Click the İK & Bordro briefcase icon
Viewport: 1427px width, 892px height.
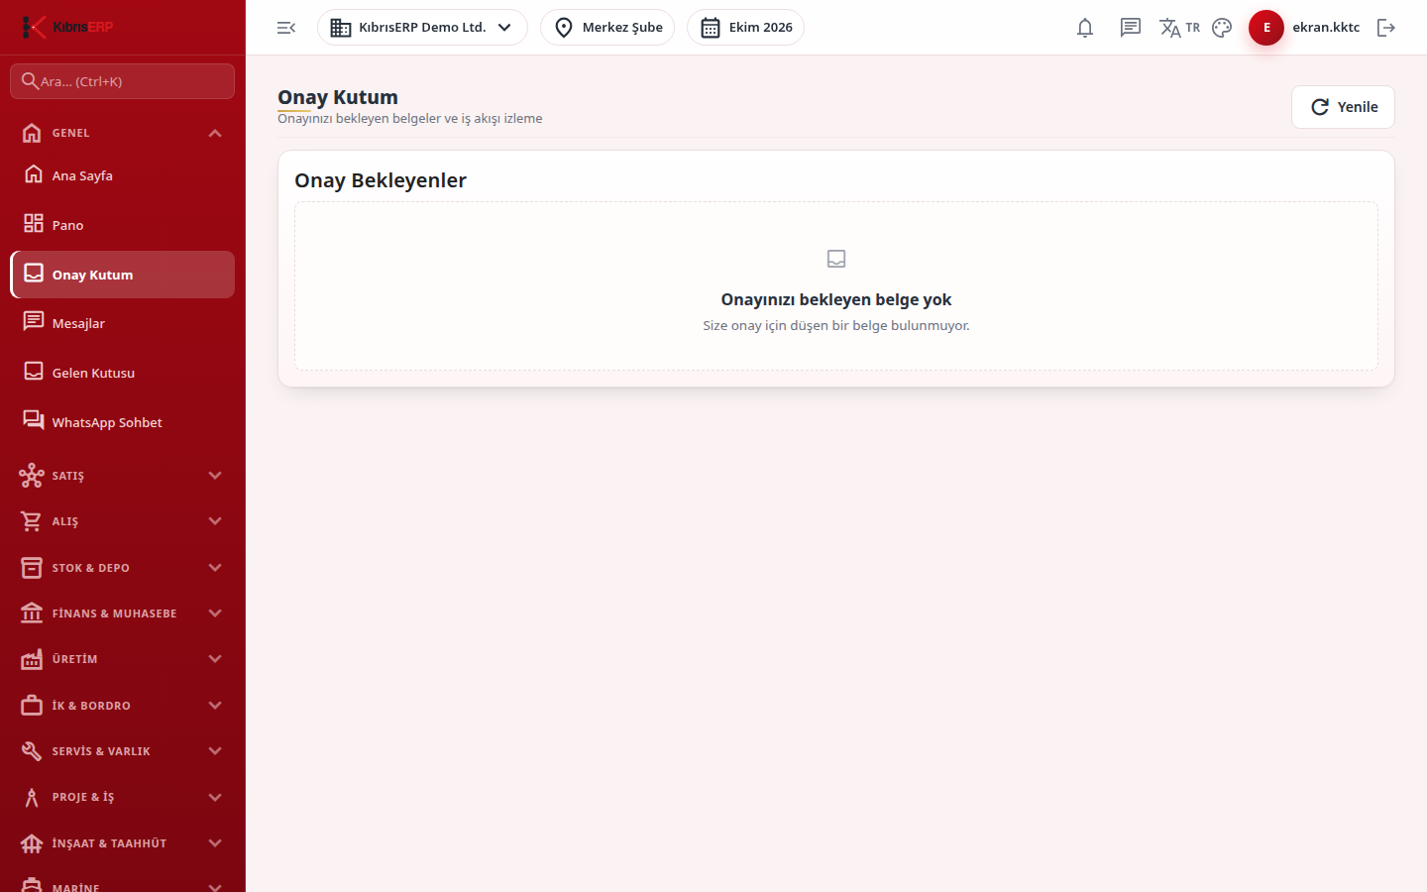point(32,706)
